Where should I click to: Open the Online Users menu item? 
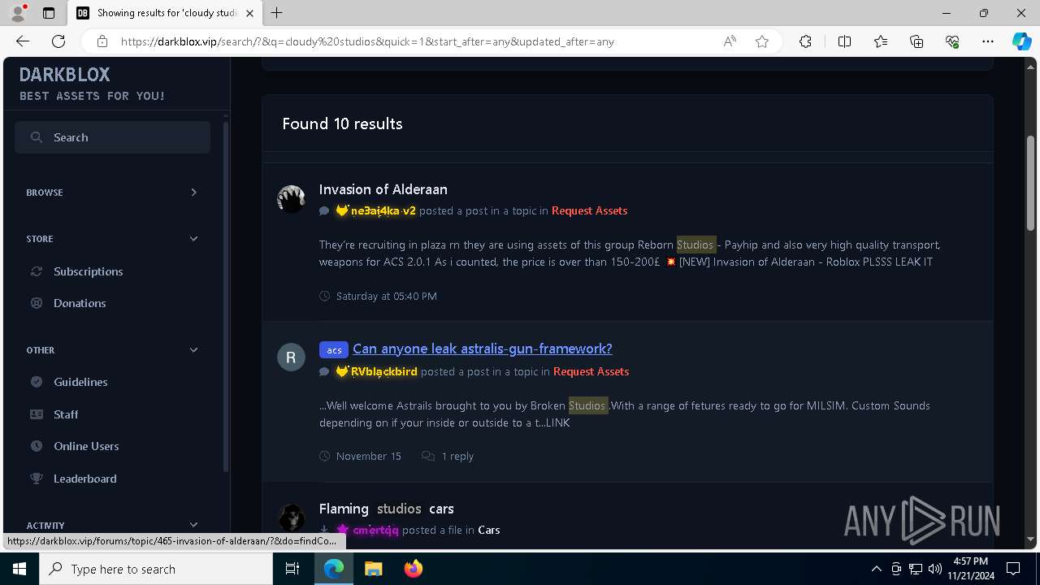[86, 446]
